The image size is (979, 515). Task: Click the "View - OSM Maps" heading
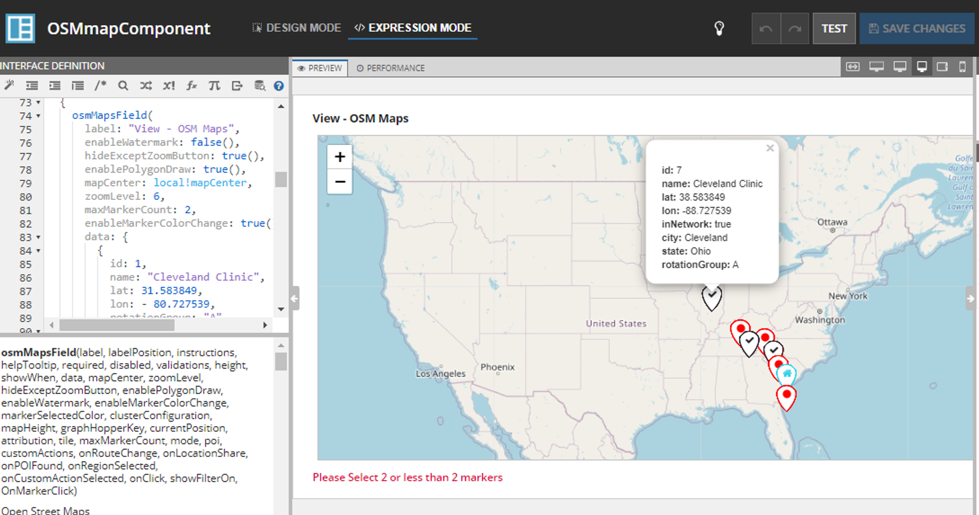click(360, 118)
